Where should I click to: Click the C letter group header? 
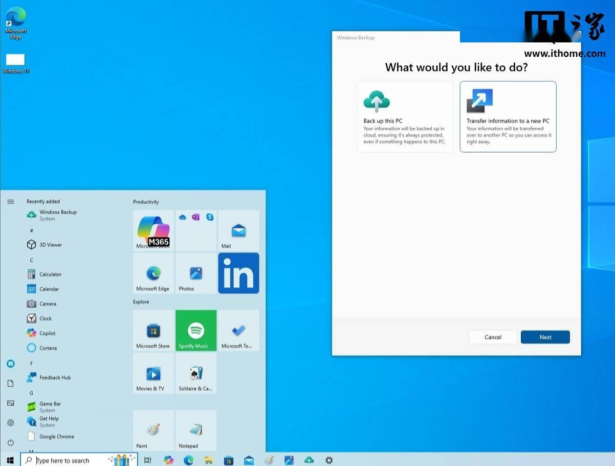31,260
